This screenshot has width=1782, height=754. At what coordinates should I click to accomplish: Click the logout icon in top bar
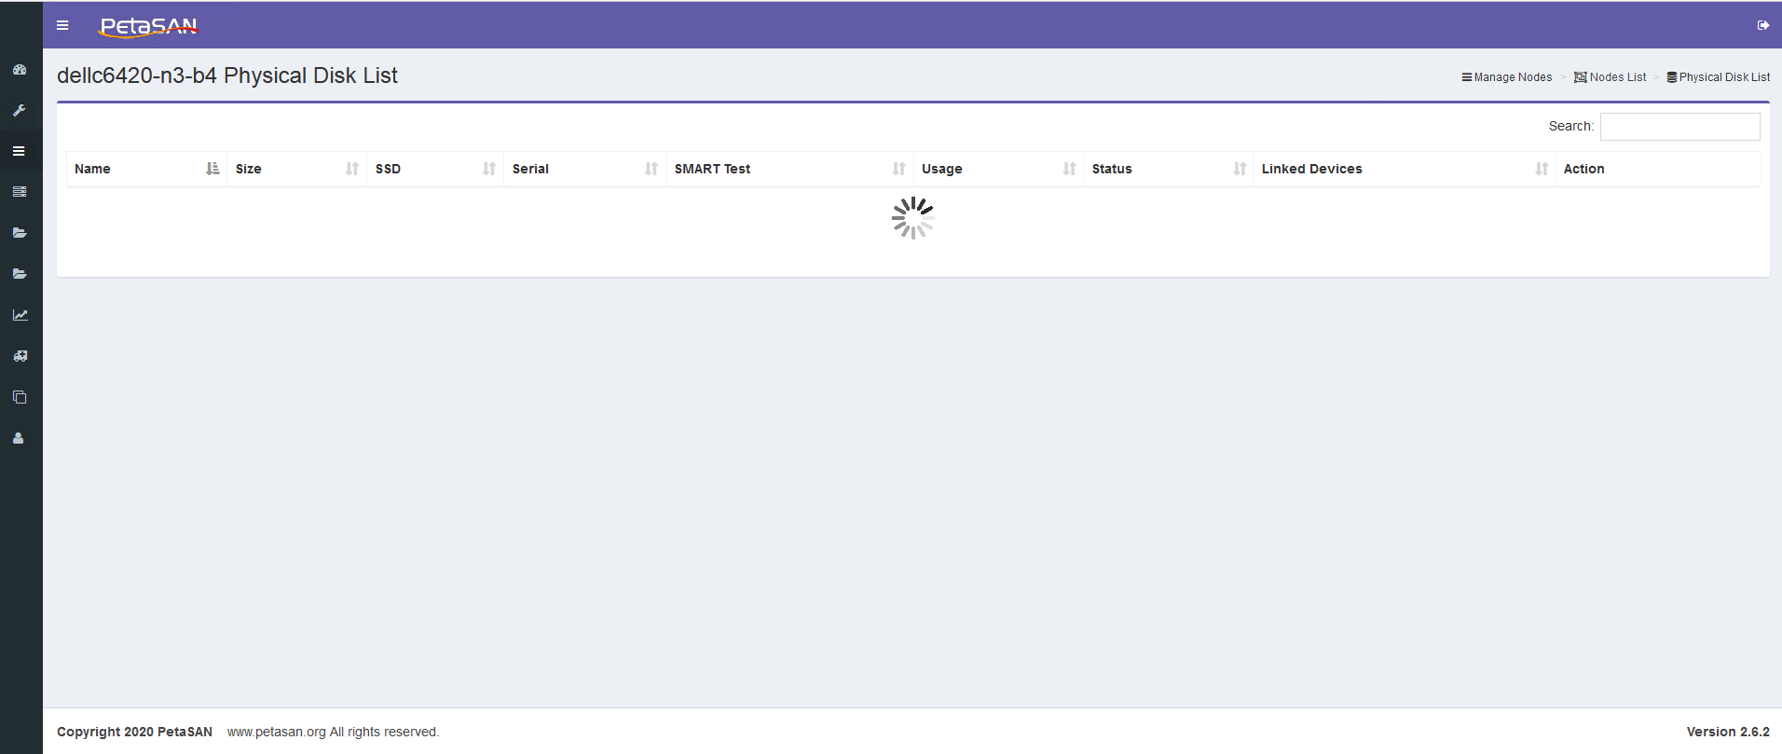tap(1763, 25)
